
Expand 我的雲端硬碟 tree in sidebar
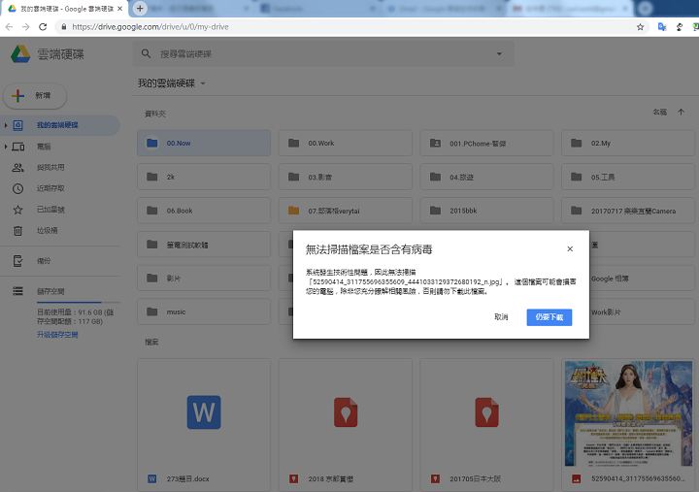(6, 125)
